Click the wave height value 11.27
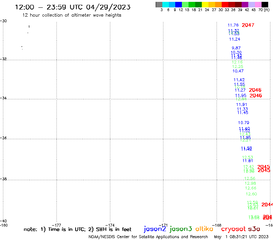Image resolution: width=273 pixels, height=240 pixels. (x=240, y=90)
